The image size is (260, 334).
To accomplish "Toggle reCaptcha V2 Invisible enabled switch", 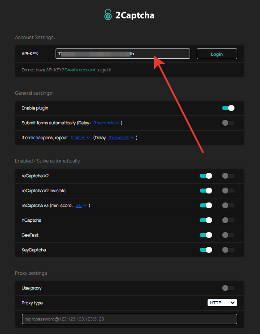I will 206,190.
